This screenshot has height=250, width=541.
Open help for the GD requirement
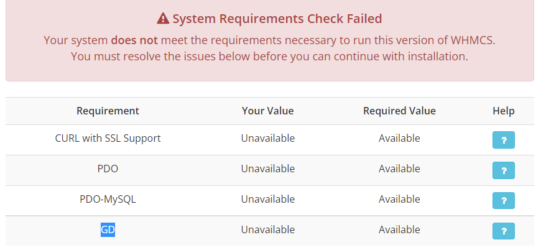tap(503, 231)
